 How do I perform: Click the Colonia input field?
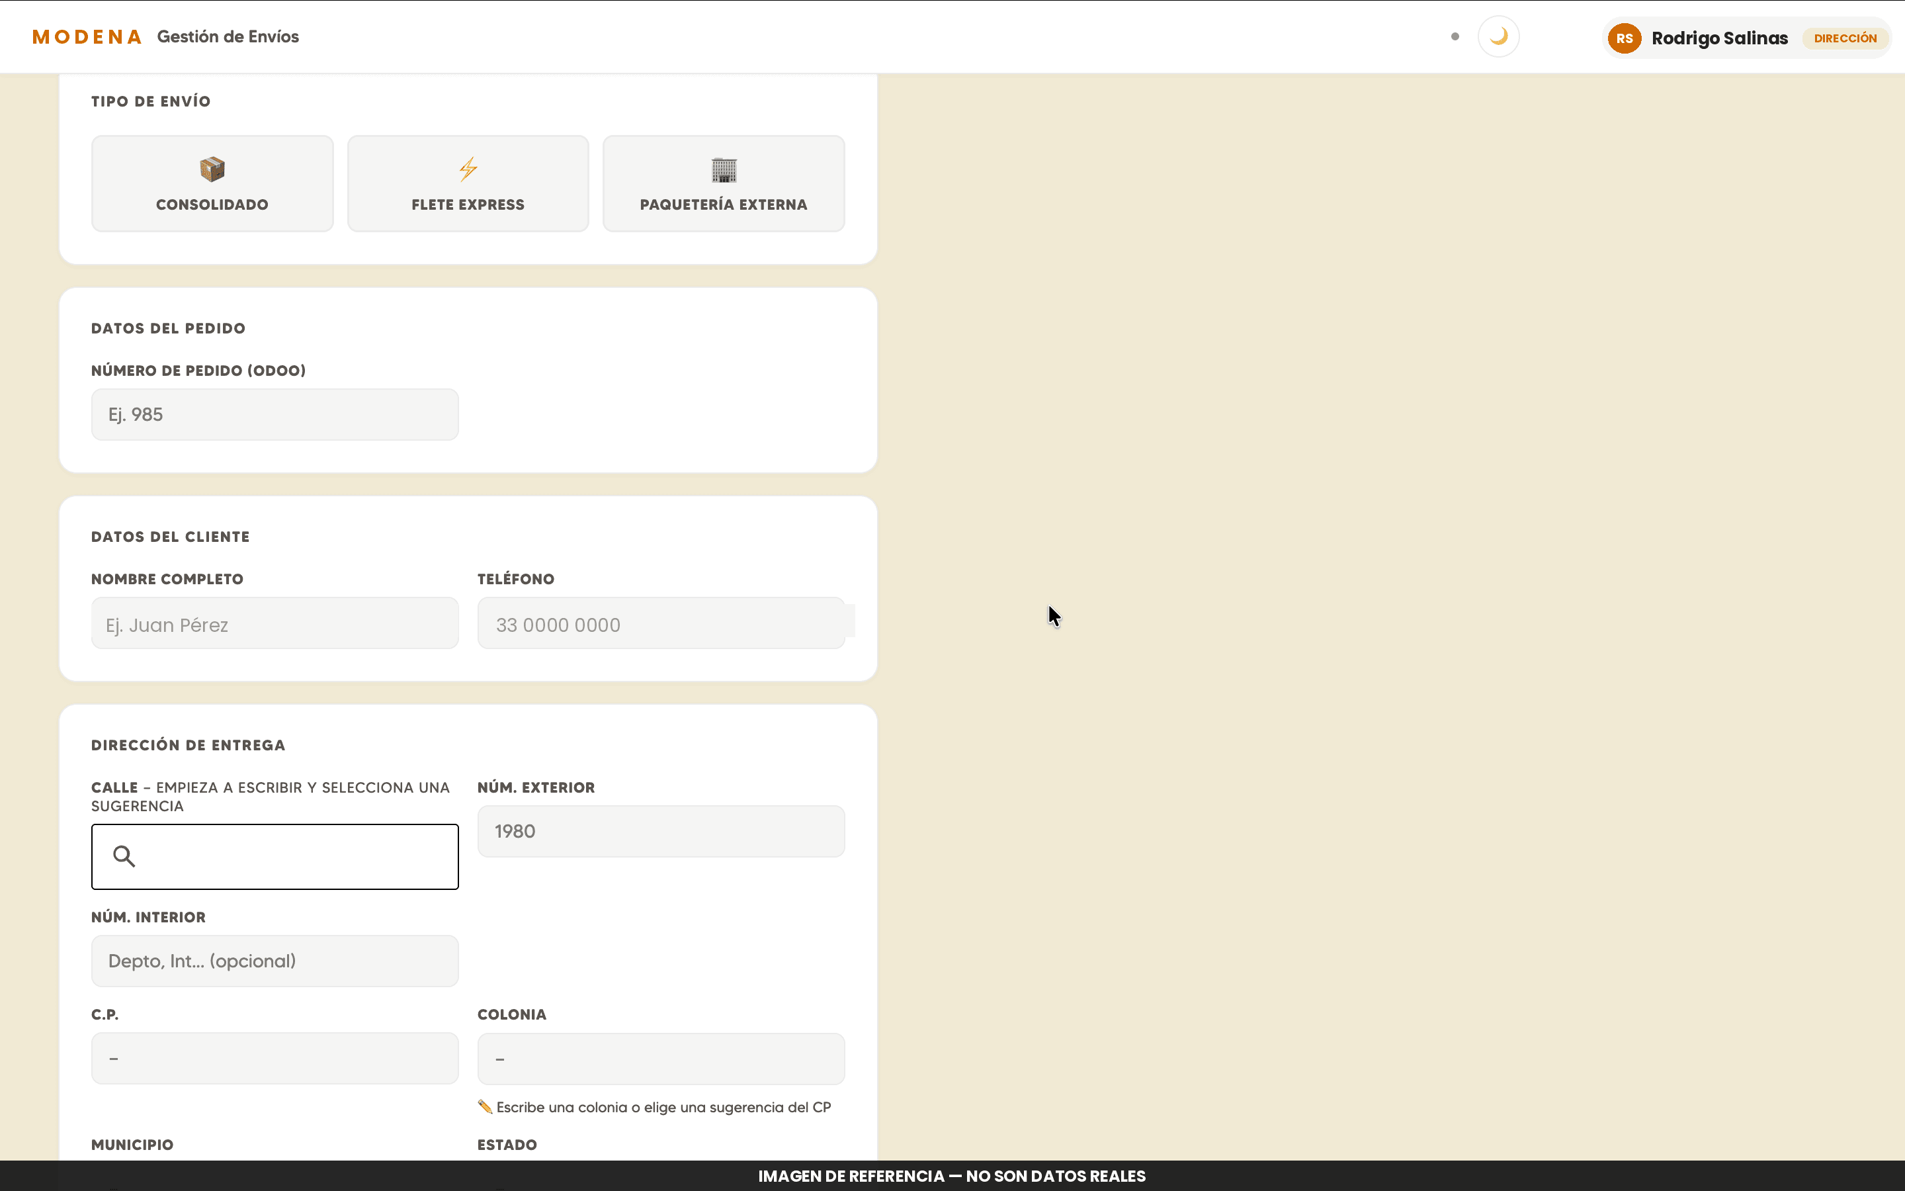(x=661, y=1059)
